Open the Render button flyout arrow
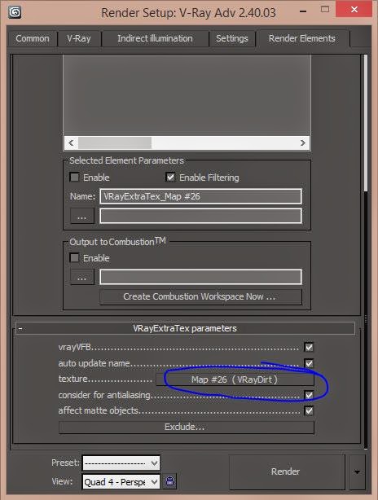378x500 pixels. [x=357, y=472]
